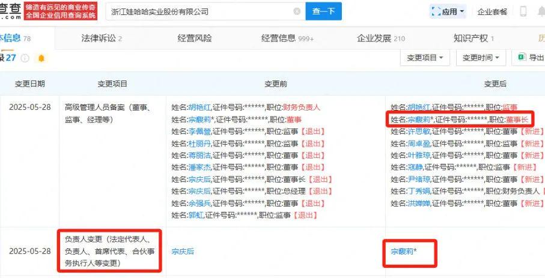
Task: Switch to the 企业发展 tab
Action: pos(380,38)
